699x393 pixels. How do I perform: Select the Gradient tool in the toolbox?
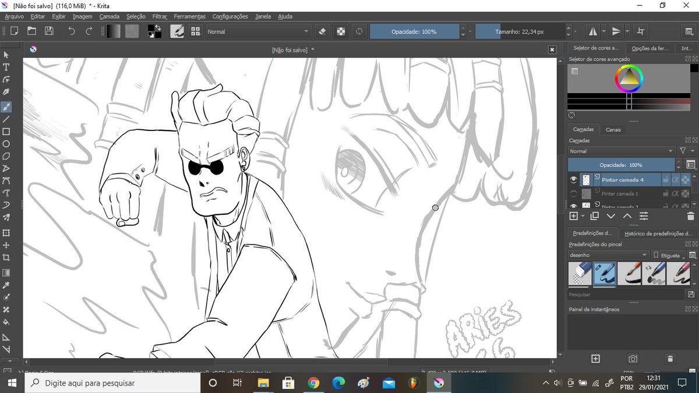[6, 272]
